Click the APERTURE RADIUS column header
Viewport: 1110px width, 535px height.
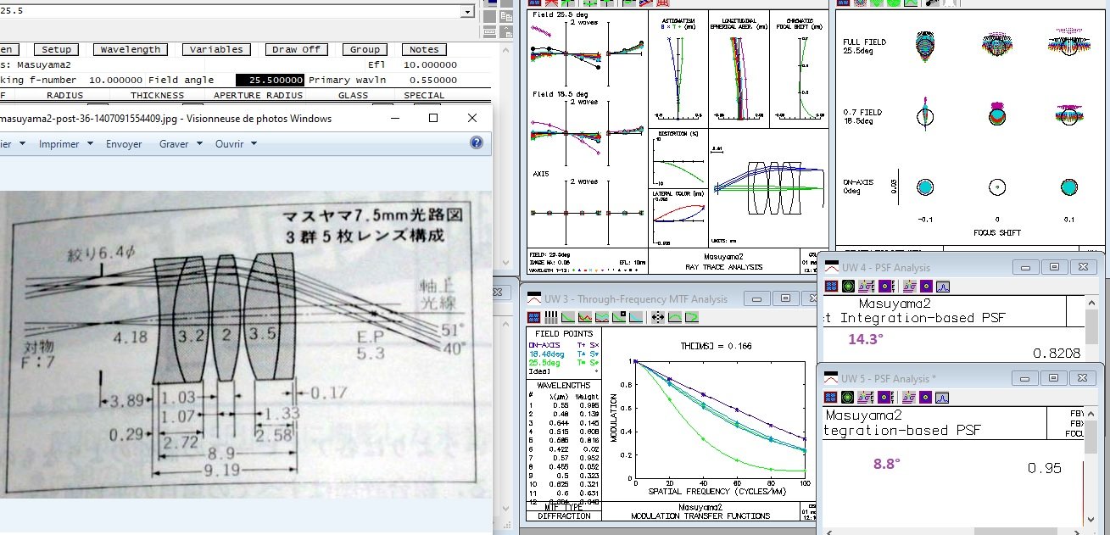[x=258, y=95]
